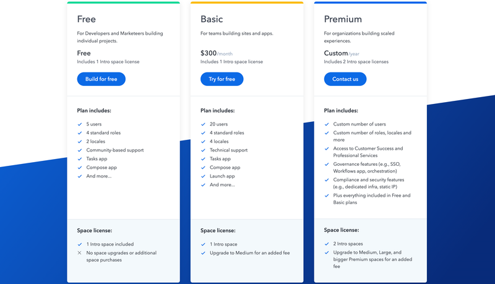Click the Contact us button
495x284 pixels.
[x=345, y=79]
